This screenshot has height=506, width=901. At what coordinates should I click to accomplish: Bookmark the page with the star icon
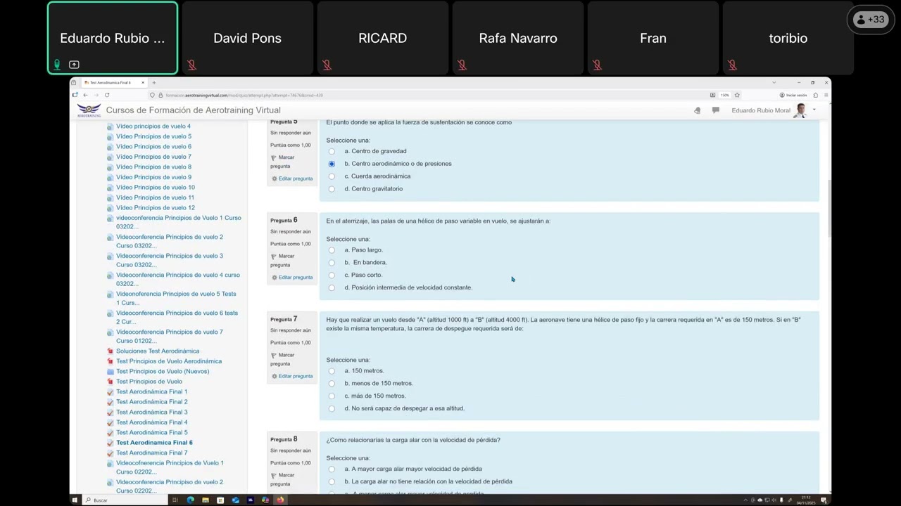coord(737,95)
